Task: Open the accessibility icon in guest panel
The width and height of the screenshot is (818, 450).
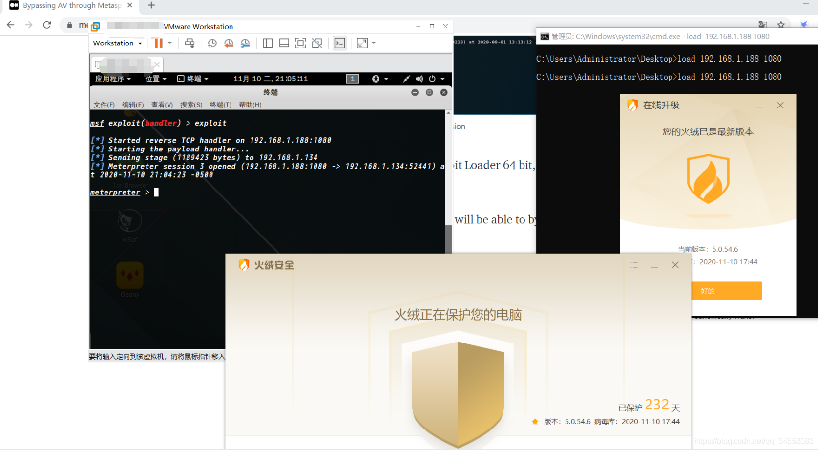Action: pos(376,79)
